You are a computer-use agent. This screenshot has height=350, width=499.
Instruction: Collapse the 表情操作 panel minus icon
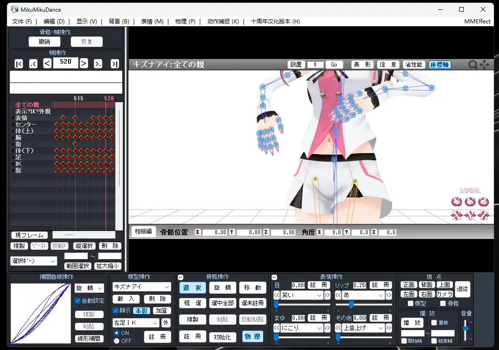pyautogui.click(x=274, y=277)
